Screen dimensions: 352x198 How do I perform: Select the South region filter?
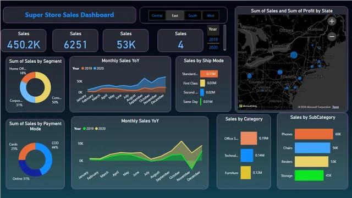(193, 16)
